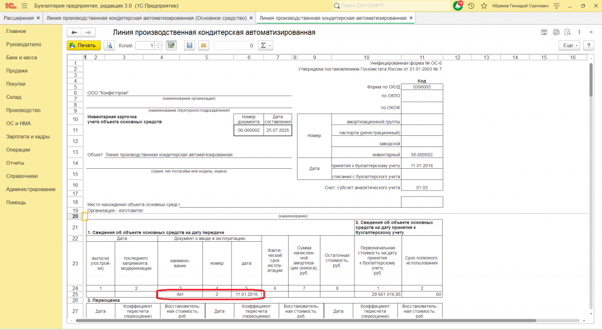This screenshot has height=330, width=602.
Task: Open the form's three-dots menu
Action: click(x=579, y=32)
